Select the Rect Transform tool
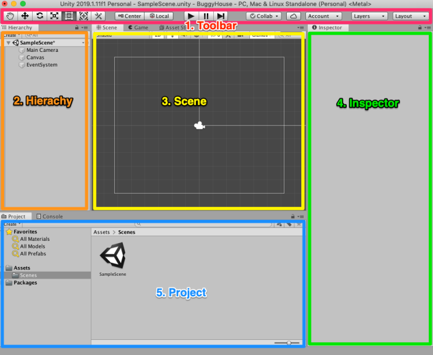This screenshot has height=355, width=433. click(x=68, y=16)
